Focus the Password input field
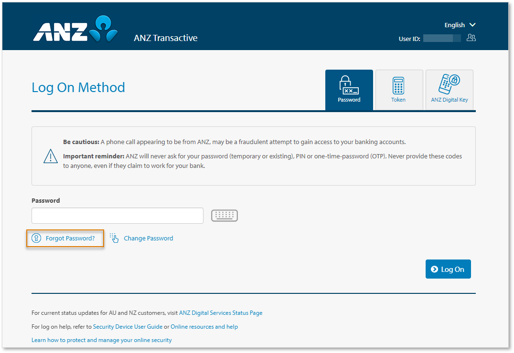Image resolution: width=514 pixels, height=353 pixels. coord(118,216)
